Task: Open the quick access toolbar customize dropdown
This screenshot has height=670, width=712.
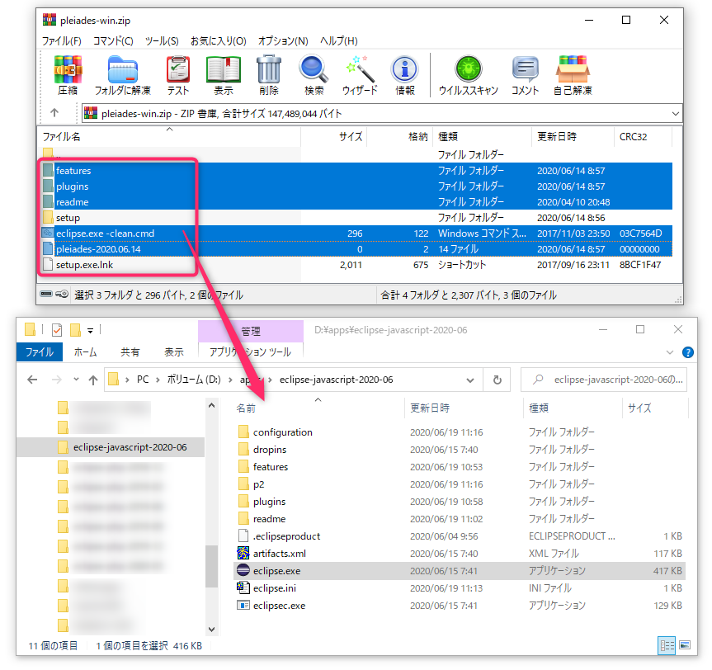Action: [x=91, y=331]
